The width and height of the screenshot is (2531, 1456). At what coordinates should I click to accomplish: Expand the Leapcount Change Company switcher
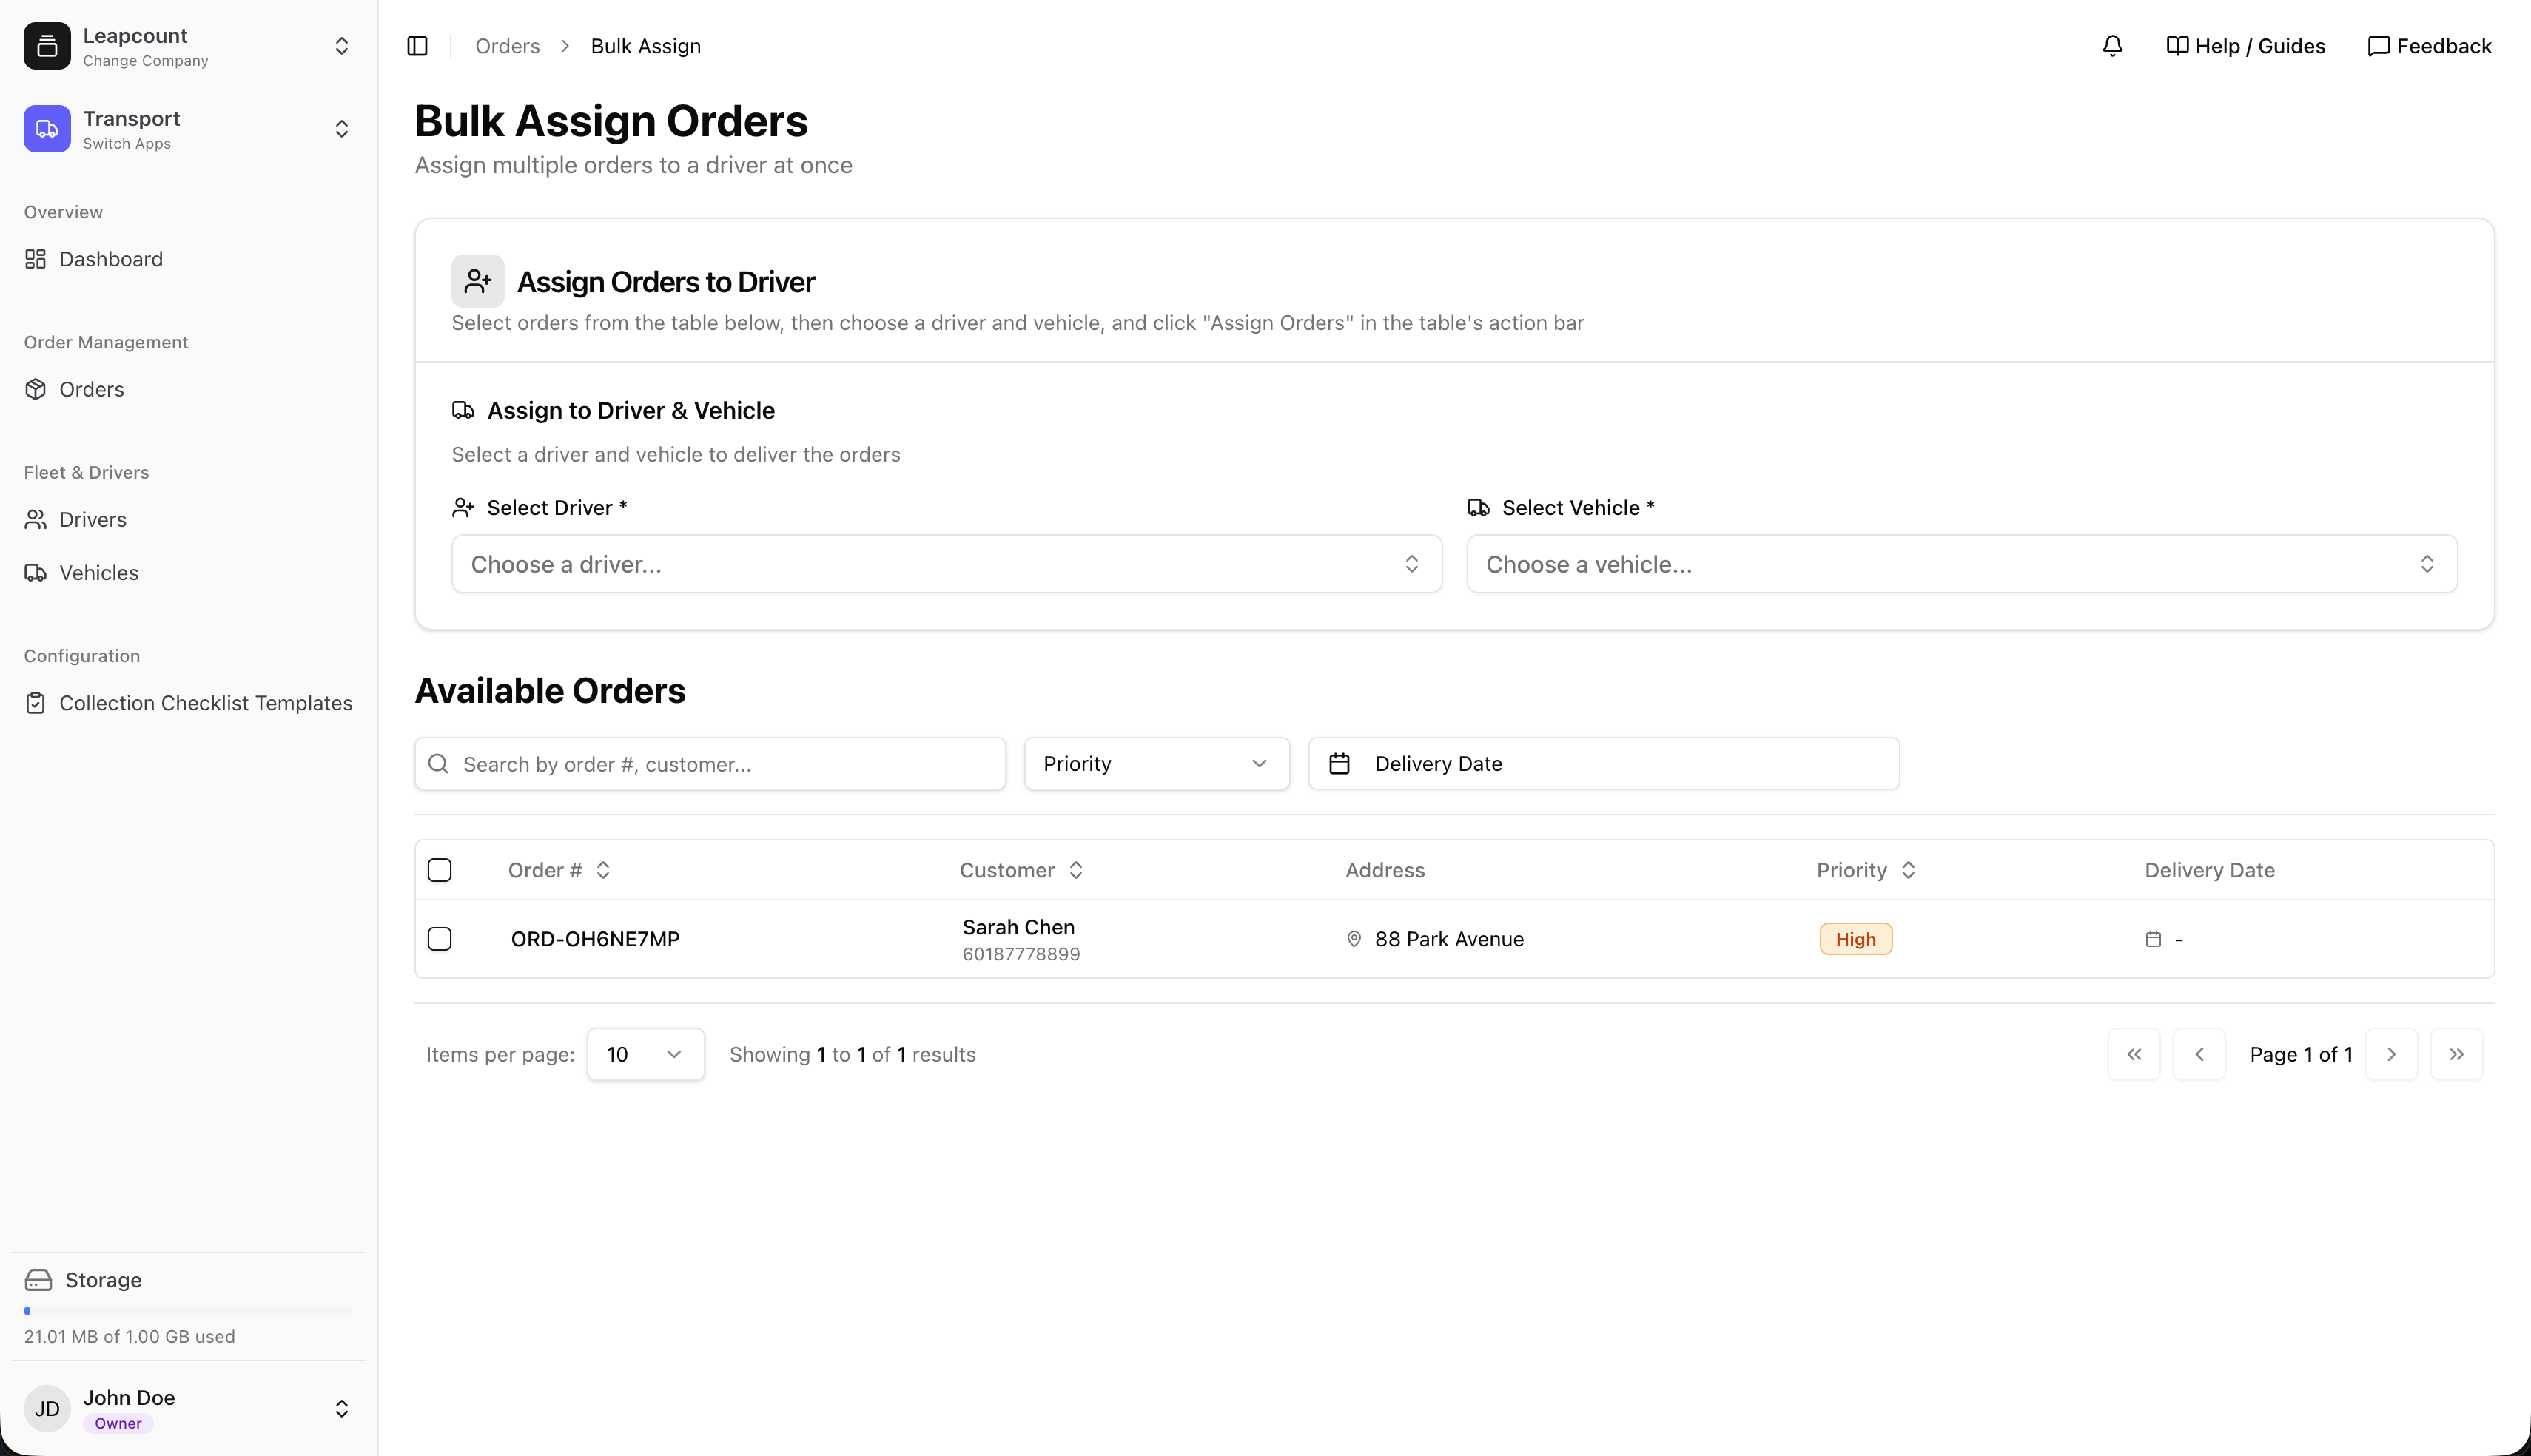[x=342, y=46]
